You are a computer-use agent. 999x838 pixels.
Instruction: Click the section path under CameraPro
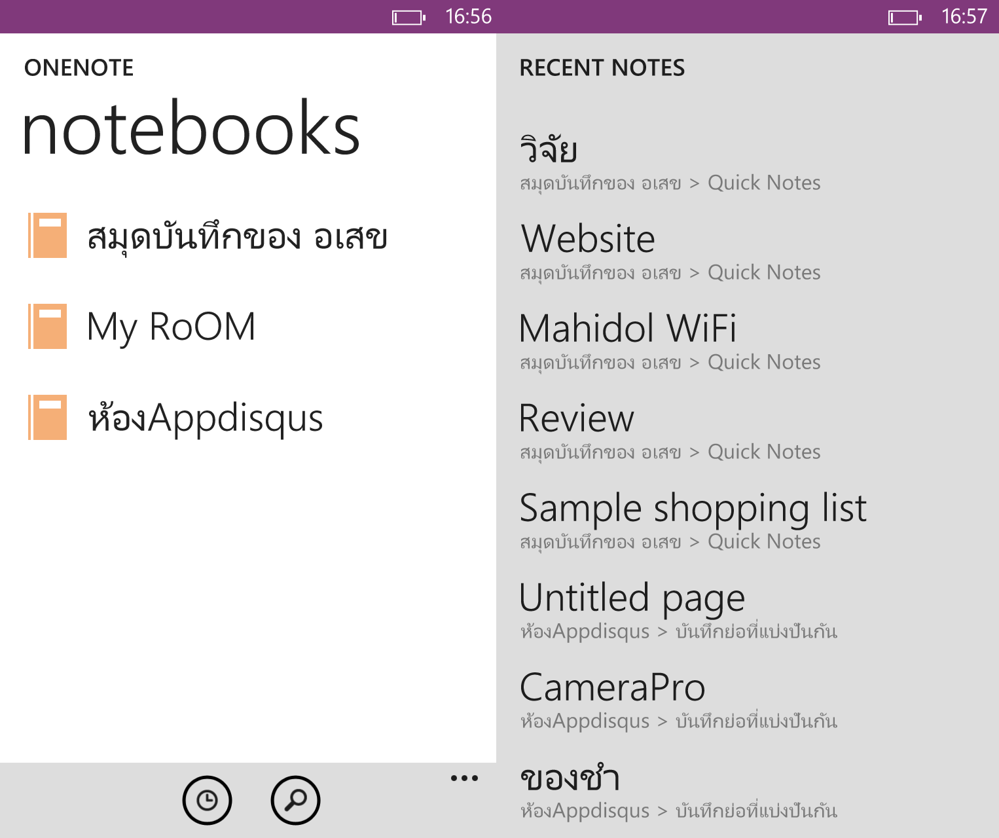point(678,721)
